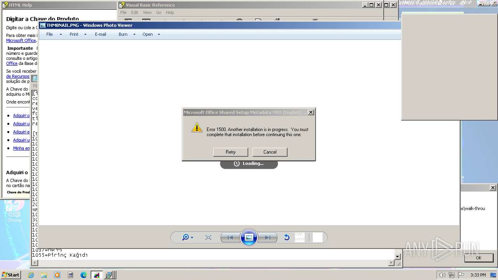
Task: Close the small walk-through dialog on the right
Action: (493, 187)
